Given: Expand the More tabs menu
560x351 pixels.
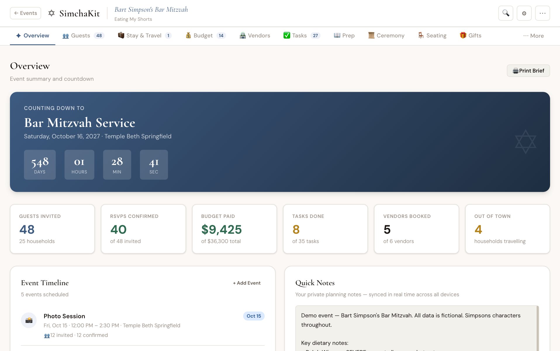Looking at the screenshot, I should click(533, 36).
